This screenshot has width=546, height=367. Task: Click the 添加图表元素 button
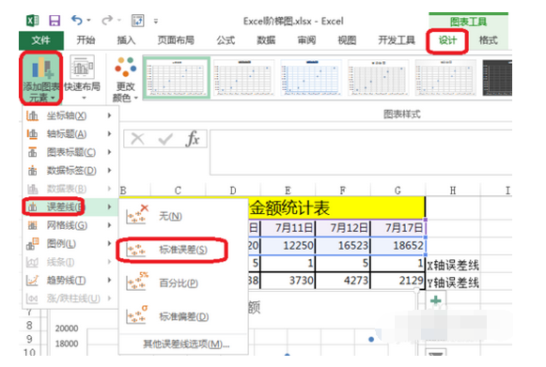point(41,78)
